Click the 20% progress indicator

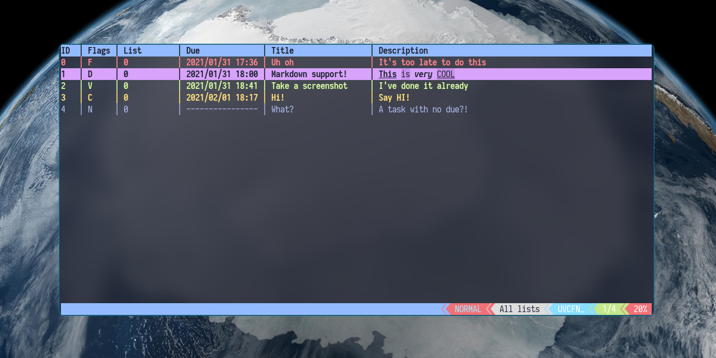[x=640, y=309]
